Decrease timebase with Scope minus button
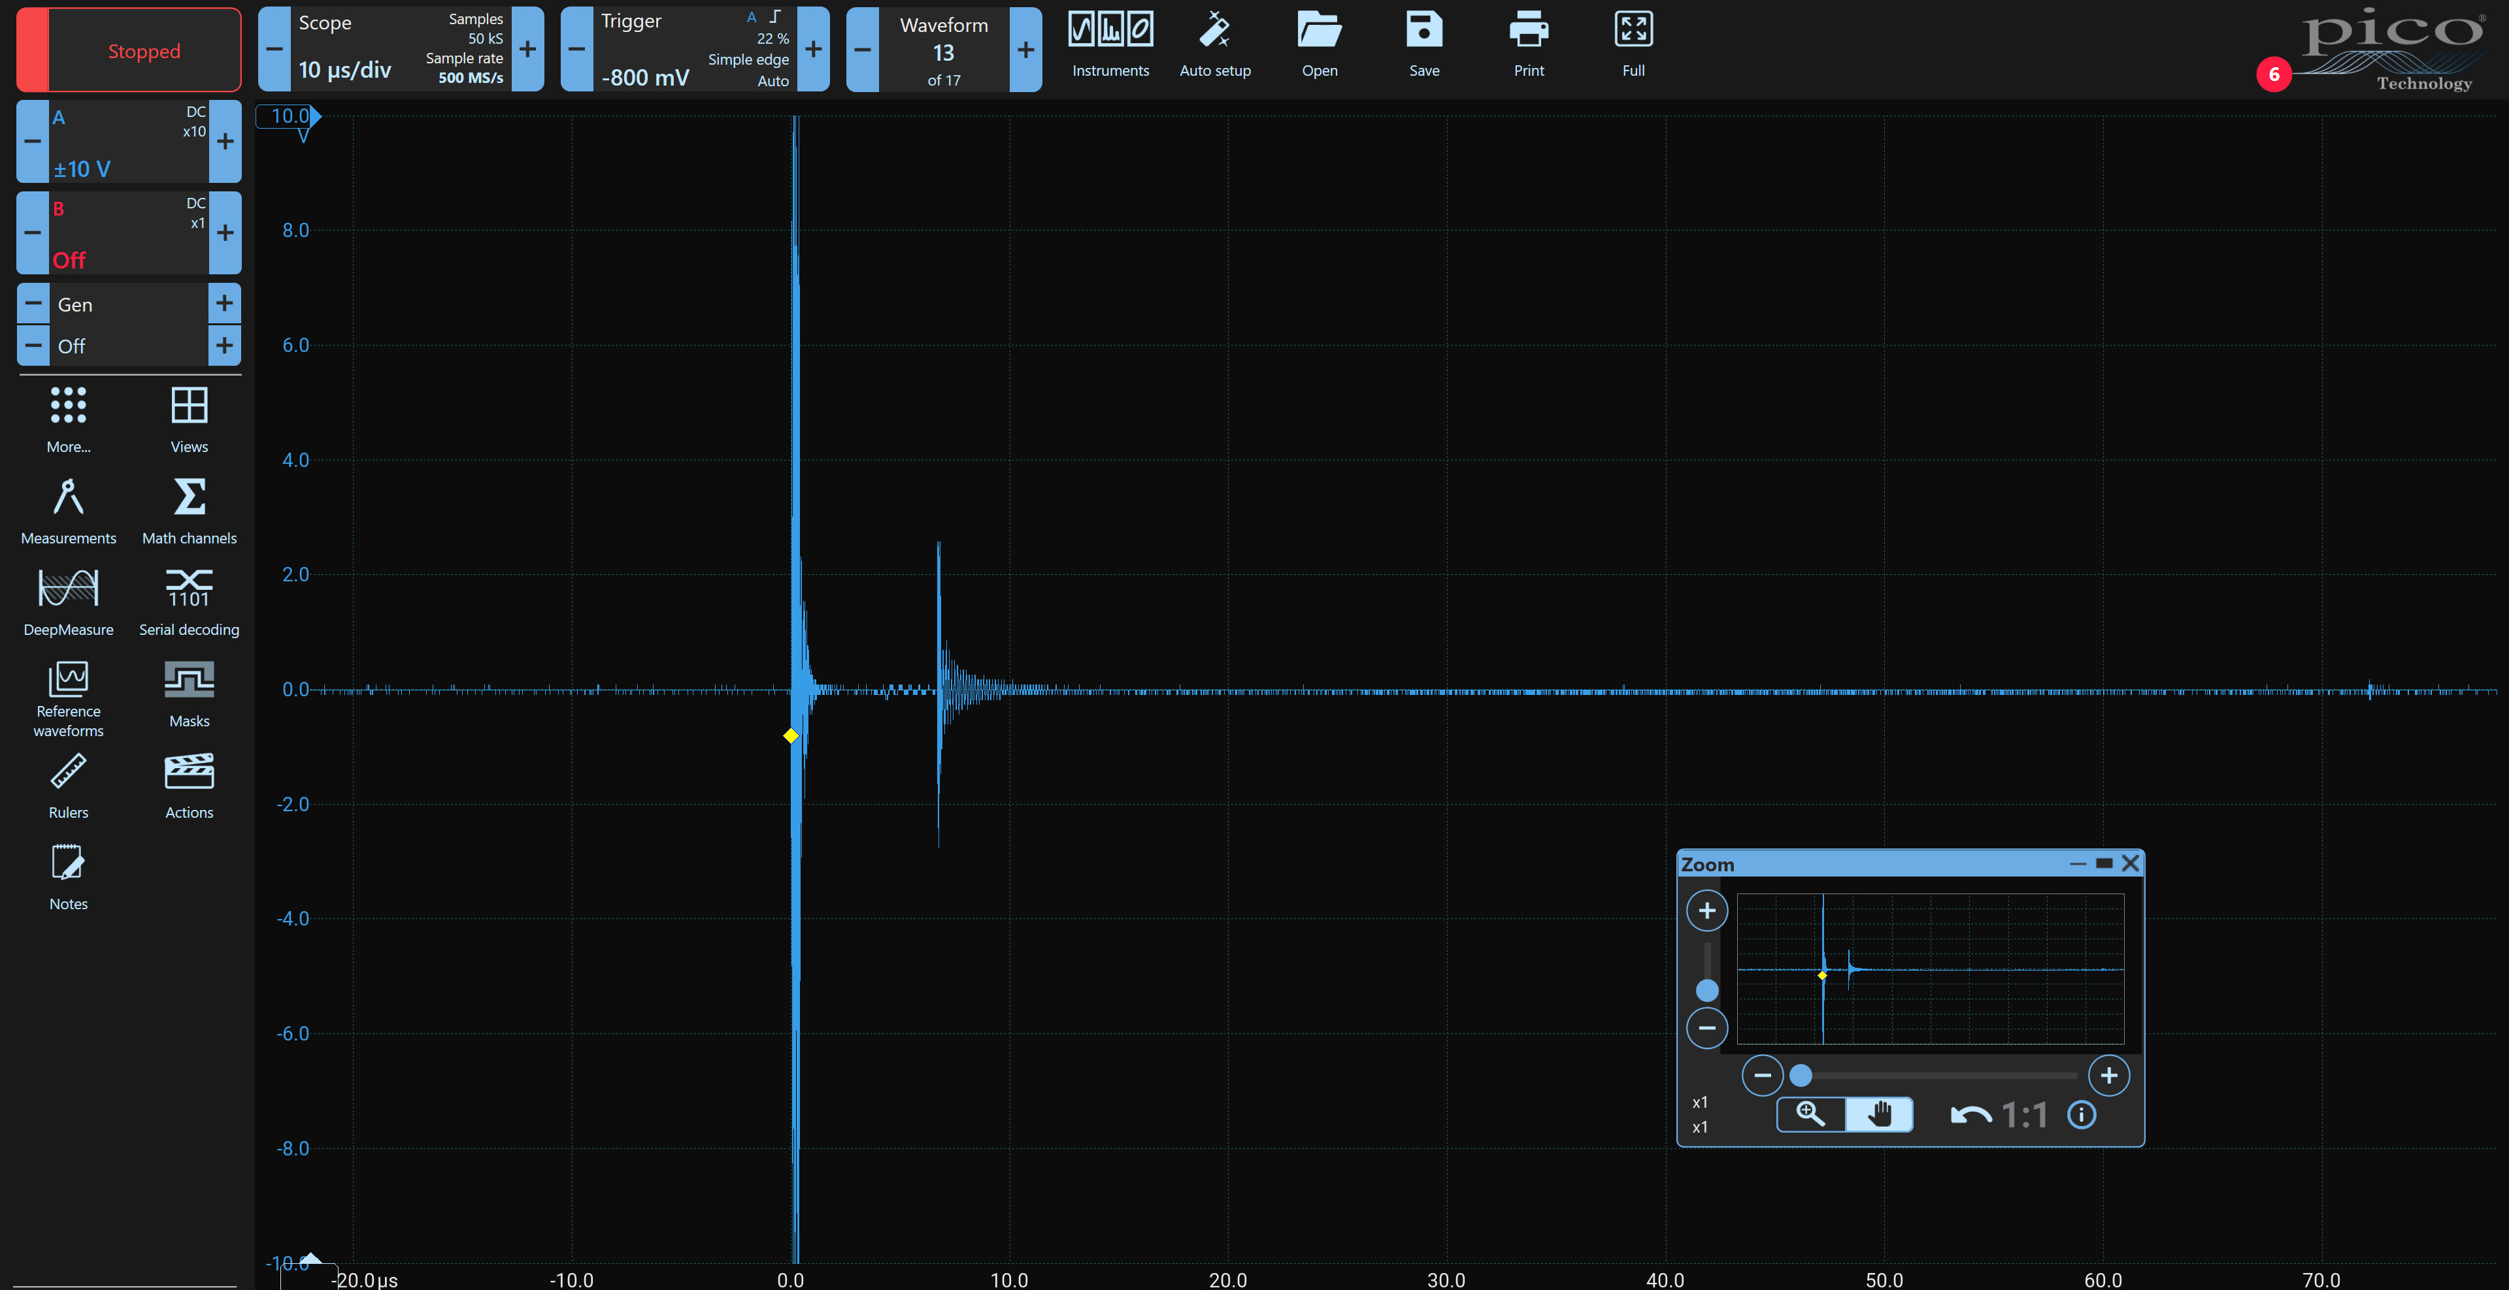 (x=274, y=49)
